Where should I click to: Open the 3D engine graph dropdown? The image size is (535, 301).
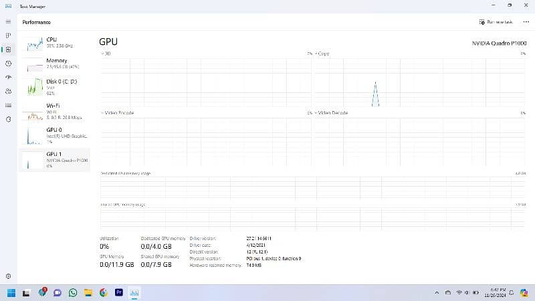pos(102,54)
